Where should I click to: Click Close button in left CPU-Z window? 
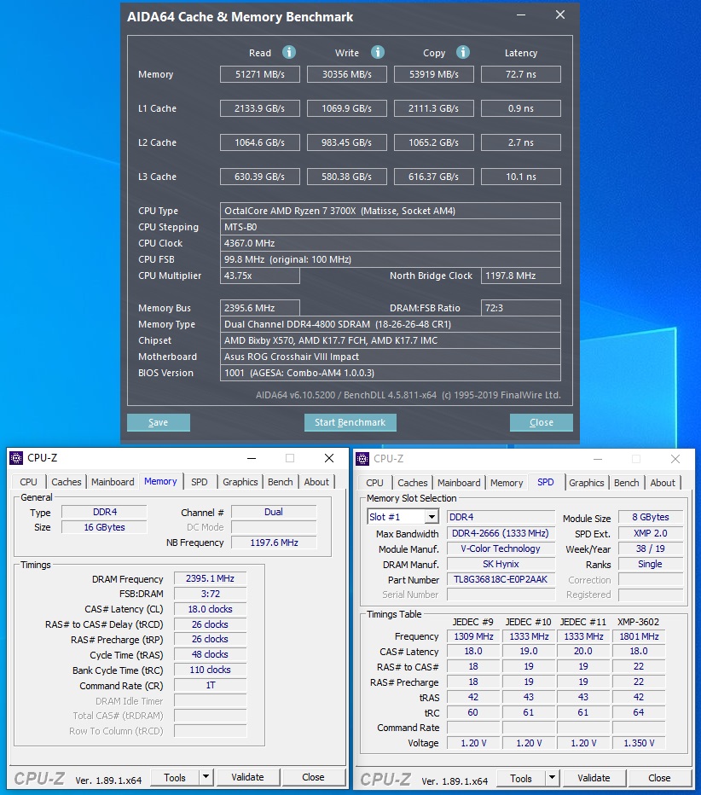pos(313,777)
